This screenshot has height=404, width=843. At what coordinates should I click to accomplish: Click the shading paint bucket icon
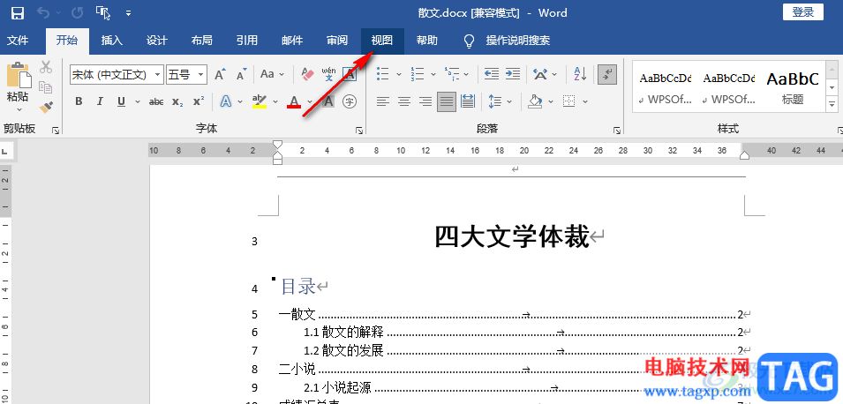tap(535, 101)
